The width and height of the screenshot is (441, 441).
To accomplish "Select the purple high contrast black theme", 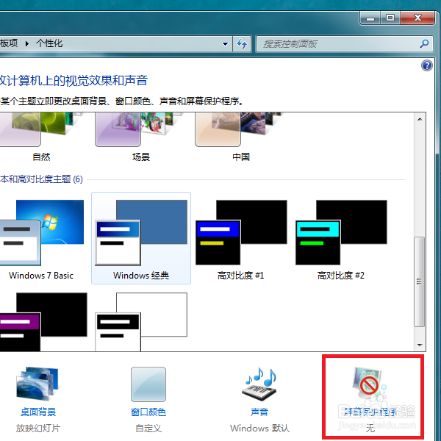I will [42, 322].
